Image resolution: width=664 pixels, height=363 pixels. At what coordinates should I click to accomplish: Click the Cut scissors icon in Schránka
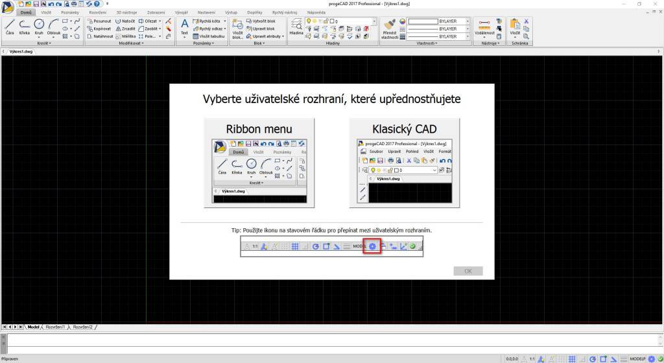coord(526,21)
